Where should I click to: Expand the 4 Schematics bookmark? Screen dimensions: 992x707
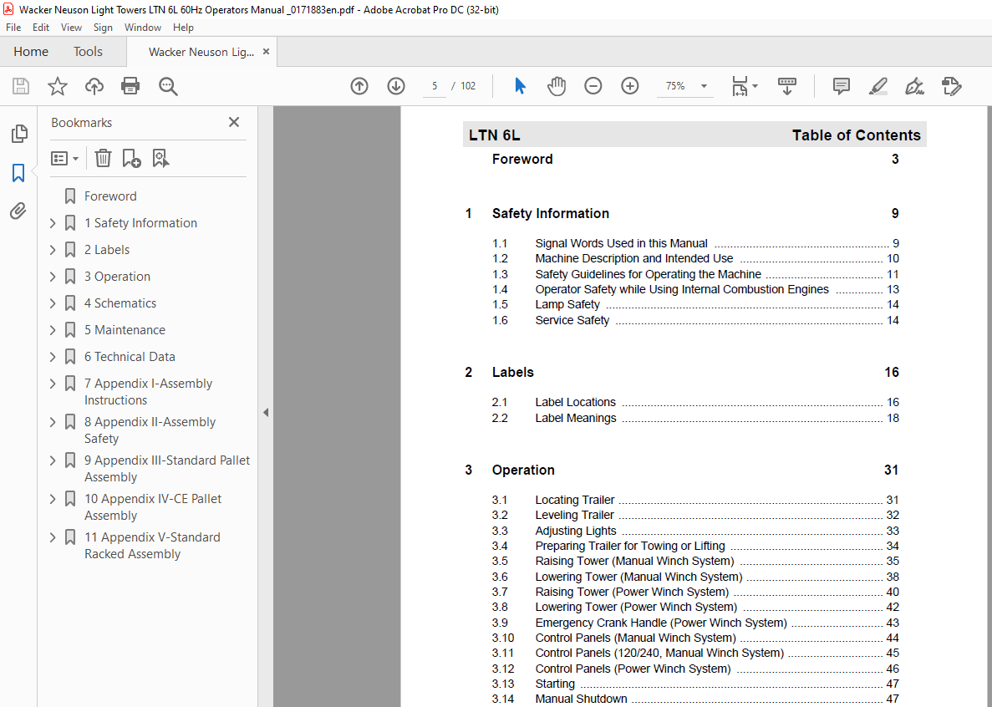click(53, 303)
